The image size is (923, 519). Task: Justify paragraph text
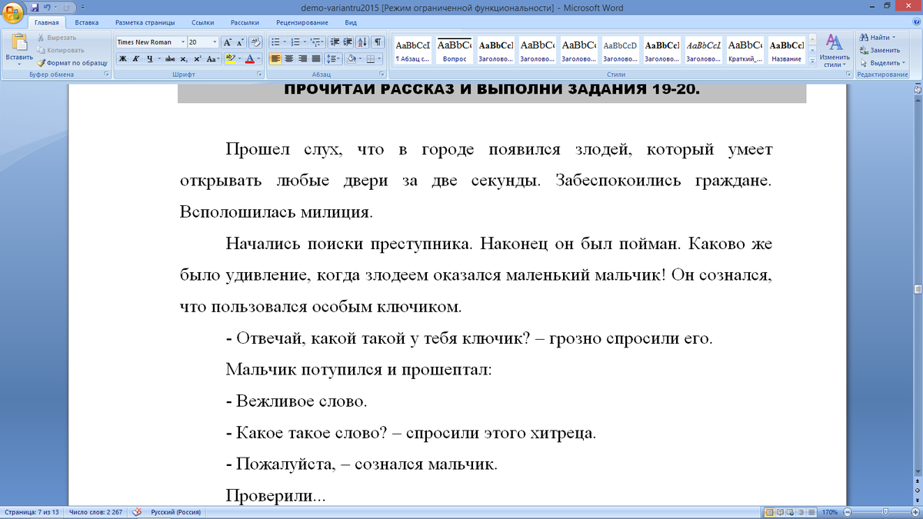(x=315, y=58)
